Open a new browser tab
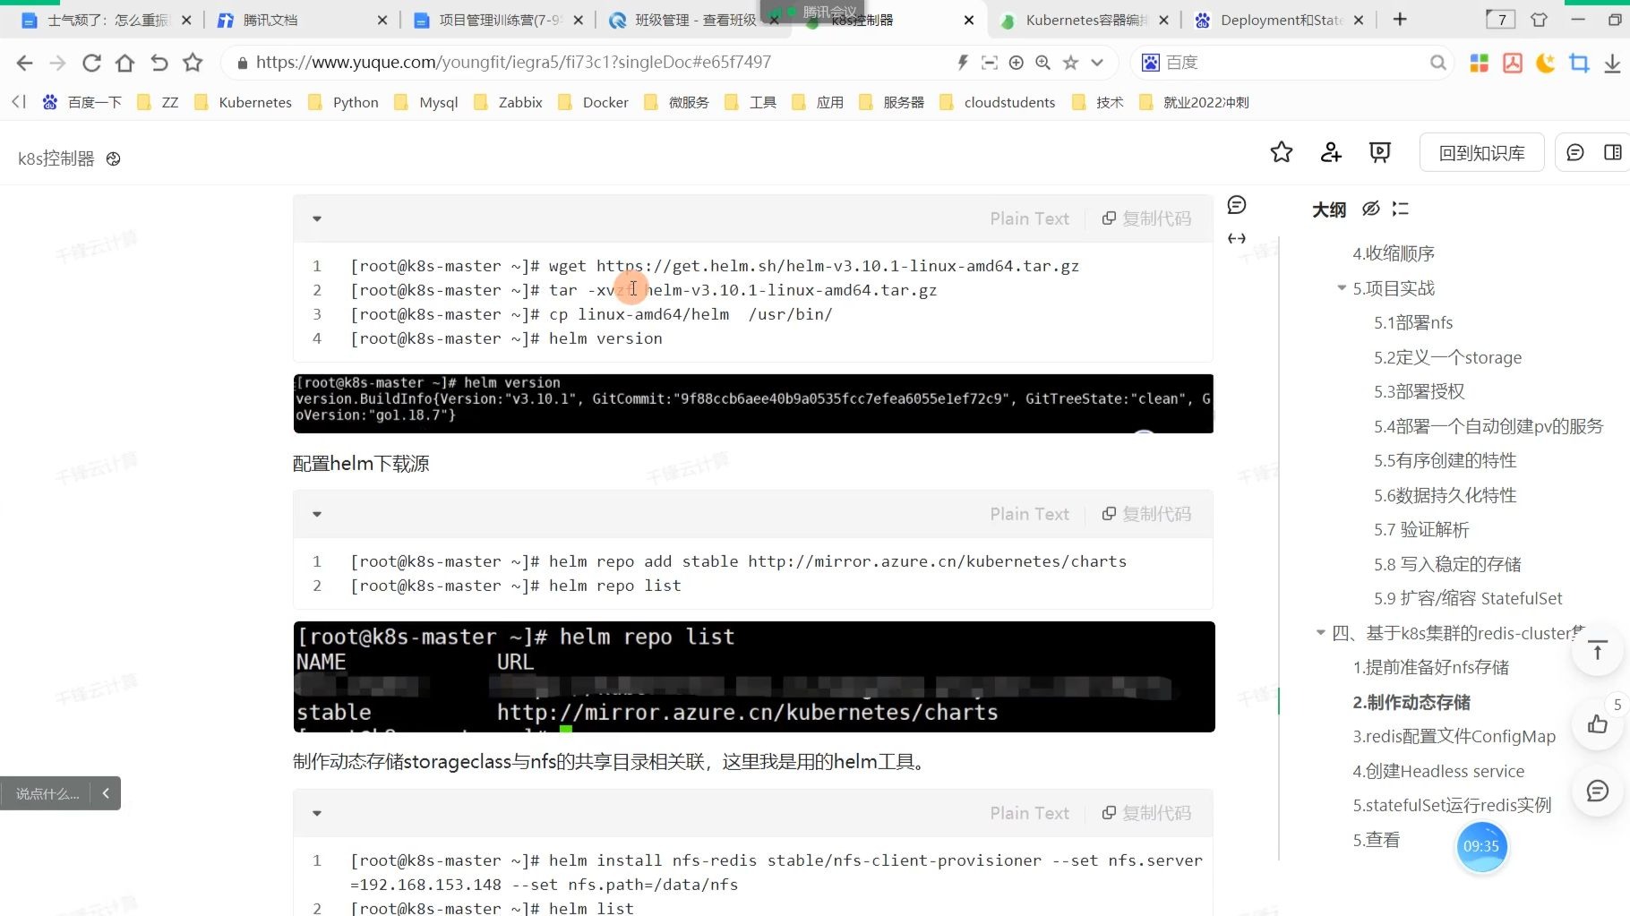1630x916 pixels. 1400,20
